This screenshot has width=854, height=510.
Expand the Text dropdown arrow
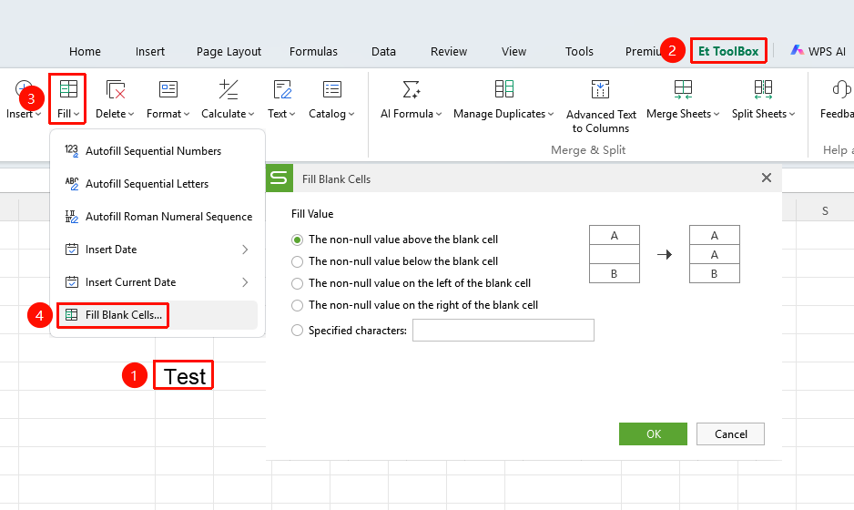point(292,114)
